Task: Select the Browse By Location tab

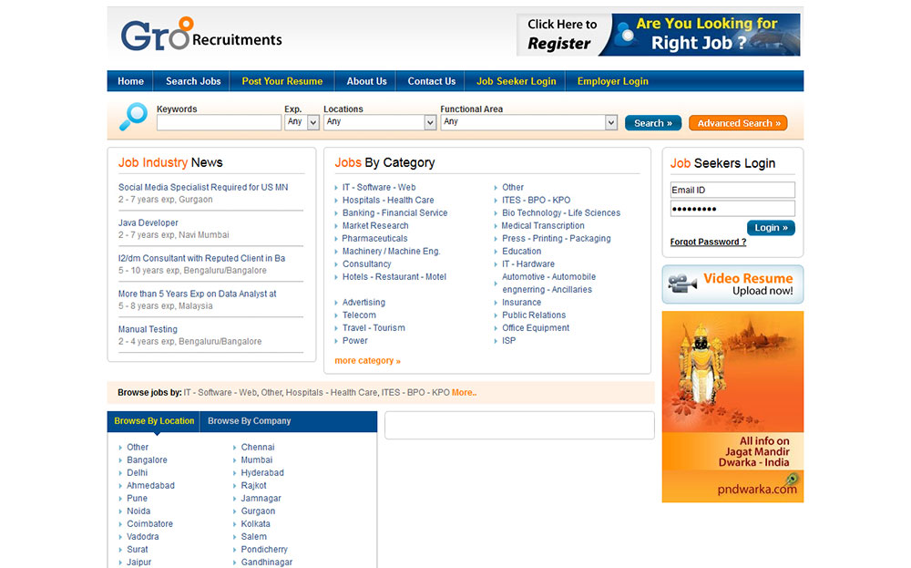Action: tap(154, 421)
